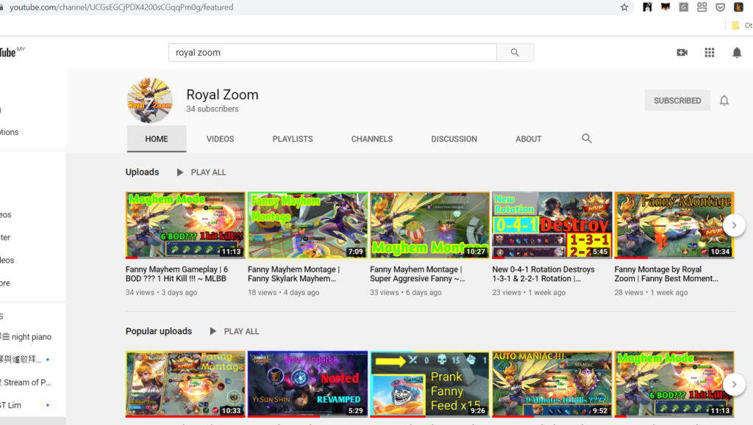The width and height of the screenshot is (753, 425).
Task: Click the 34 views • 3 days ago text
Action: 161,292
